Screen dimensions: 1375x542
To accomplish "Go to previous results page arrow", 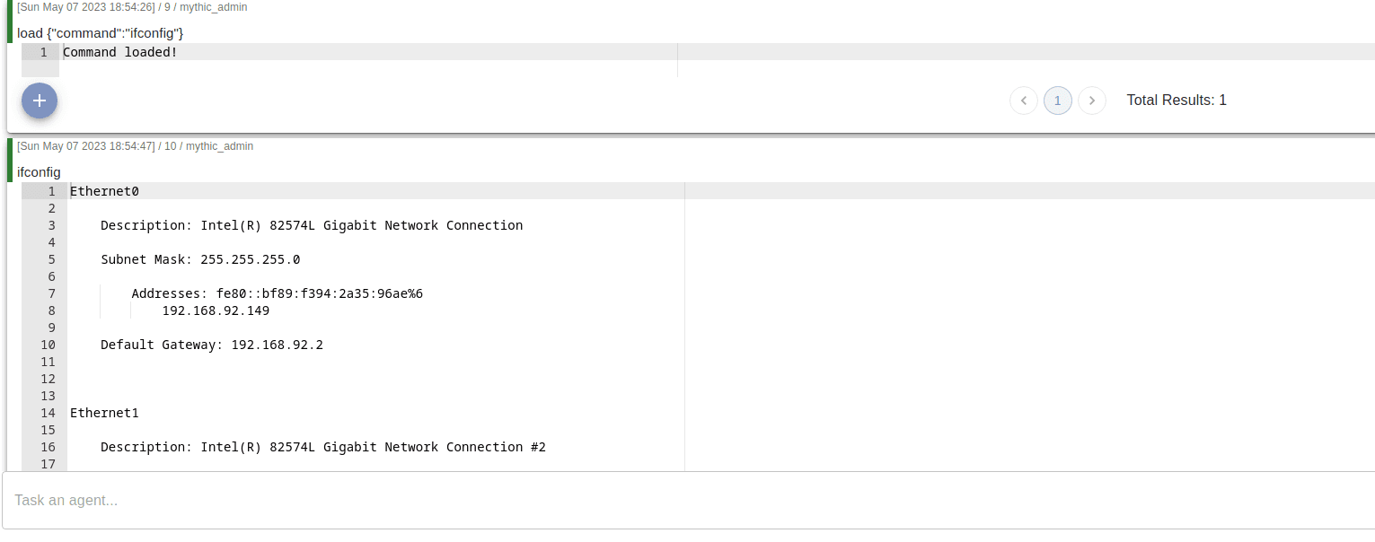I will [x=1024, y=101].
